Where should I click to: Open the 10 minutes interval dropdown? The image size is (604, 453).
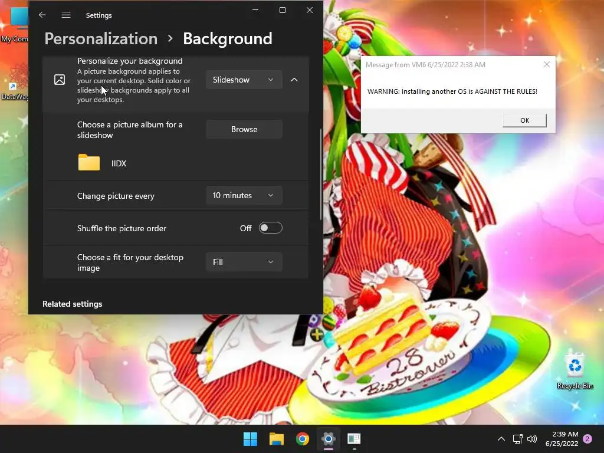[244, 195]
